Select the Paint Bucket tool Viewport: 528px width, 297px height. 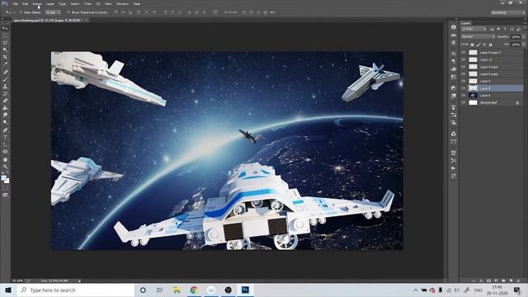(5, 108)
